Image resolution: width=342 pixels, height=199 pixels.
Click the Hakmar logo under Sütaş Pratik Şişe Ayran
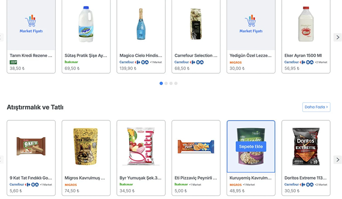click(71, 62)
